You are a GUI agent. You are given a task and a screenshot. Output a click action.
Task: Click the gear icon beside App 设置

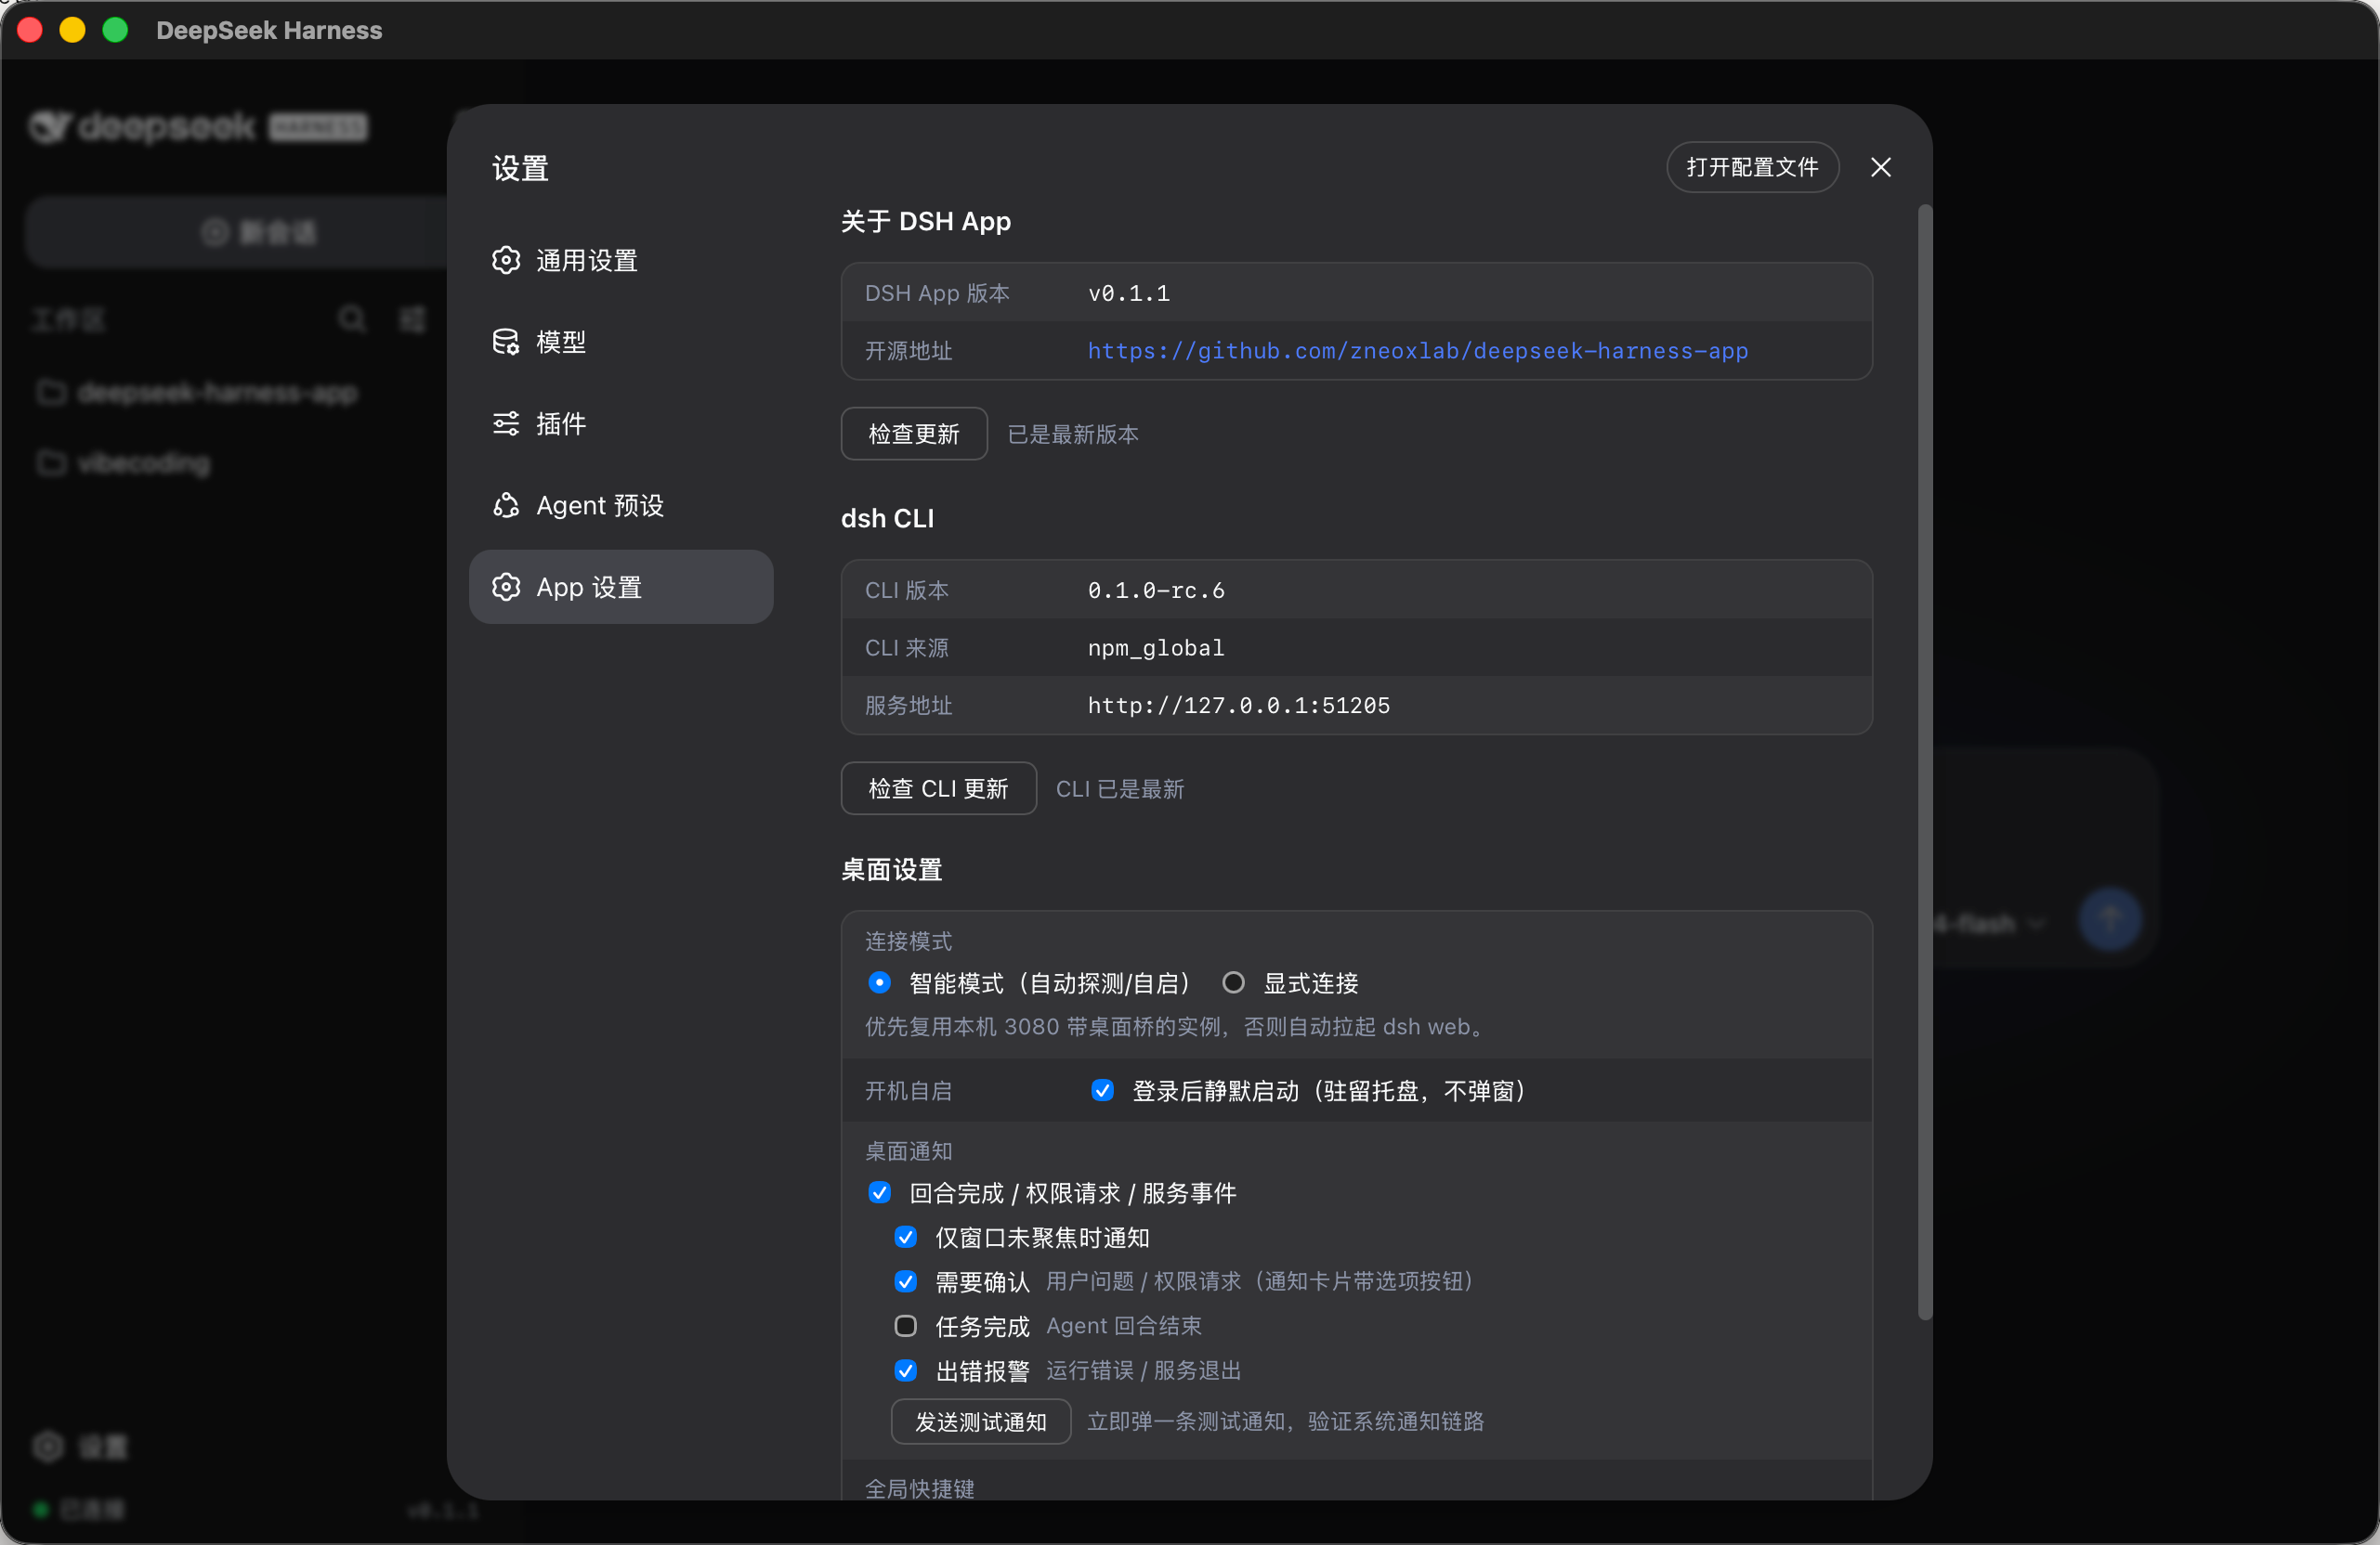[x=506, y=588]
